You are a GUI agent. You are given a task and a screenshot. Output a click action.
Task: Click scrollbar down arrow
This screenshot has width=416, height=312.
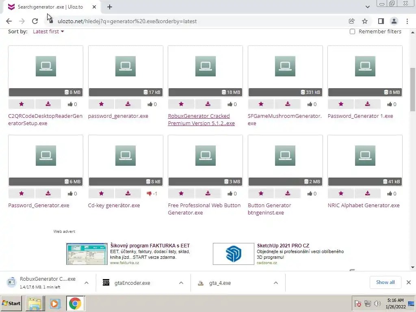[413, 267]
